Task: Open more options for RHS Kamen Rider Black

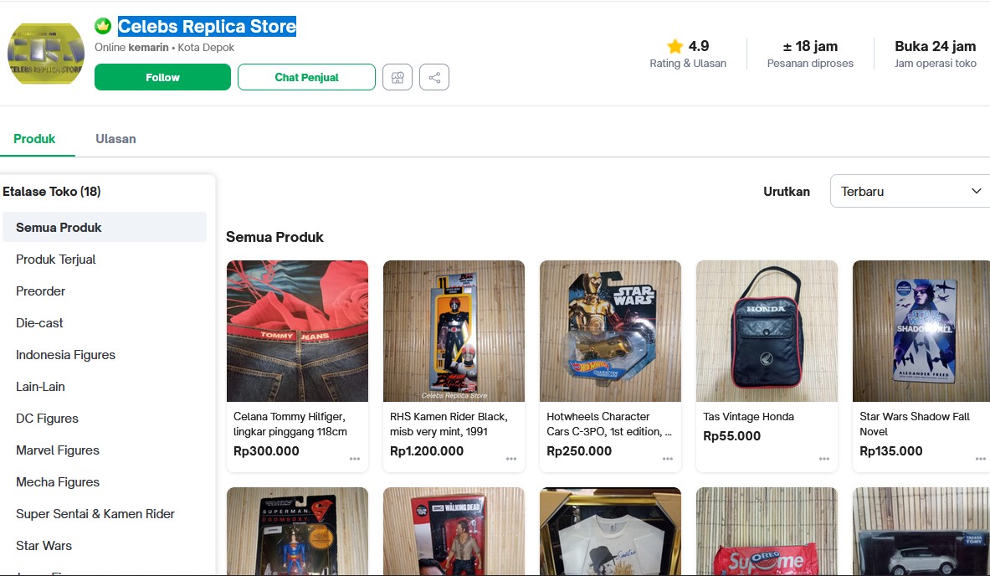Action: (x=511, y=459)
